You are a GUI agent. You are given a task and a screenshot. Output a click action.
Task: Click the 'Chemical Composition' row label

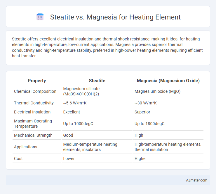[x=35, y=91]
